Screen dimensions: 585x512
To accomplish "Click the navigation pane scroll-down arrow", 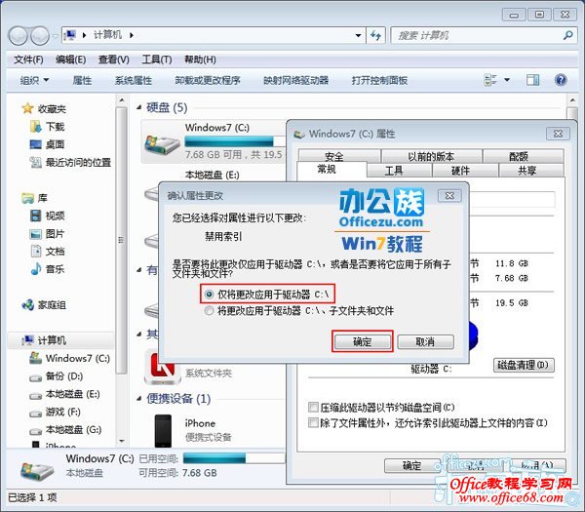I will tap(122, 441).
